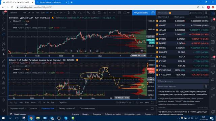Open the candle chart style selector

69,13
